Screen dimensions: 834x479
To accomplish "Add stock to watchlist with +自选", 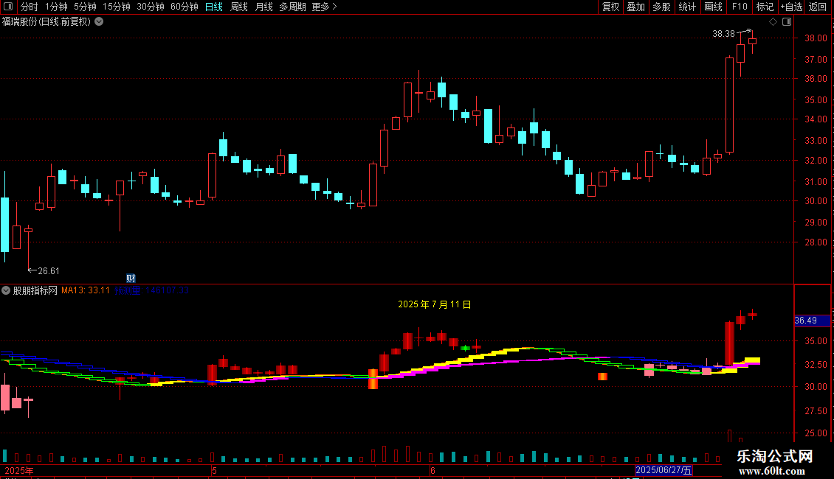I will pyautogui.click(x=791, y=7).
